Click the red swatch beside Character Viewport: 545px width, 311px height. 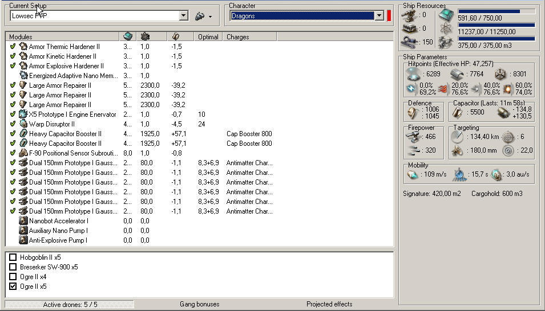point(389,16)
